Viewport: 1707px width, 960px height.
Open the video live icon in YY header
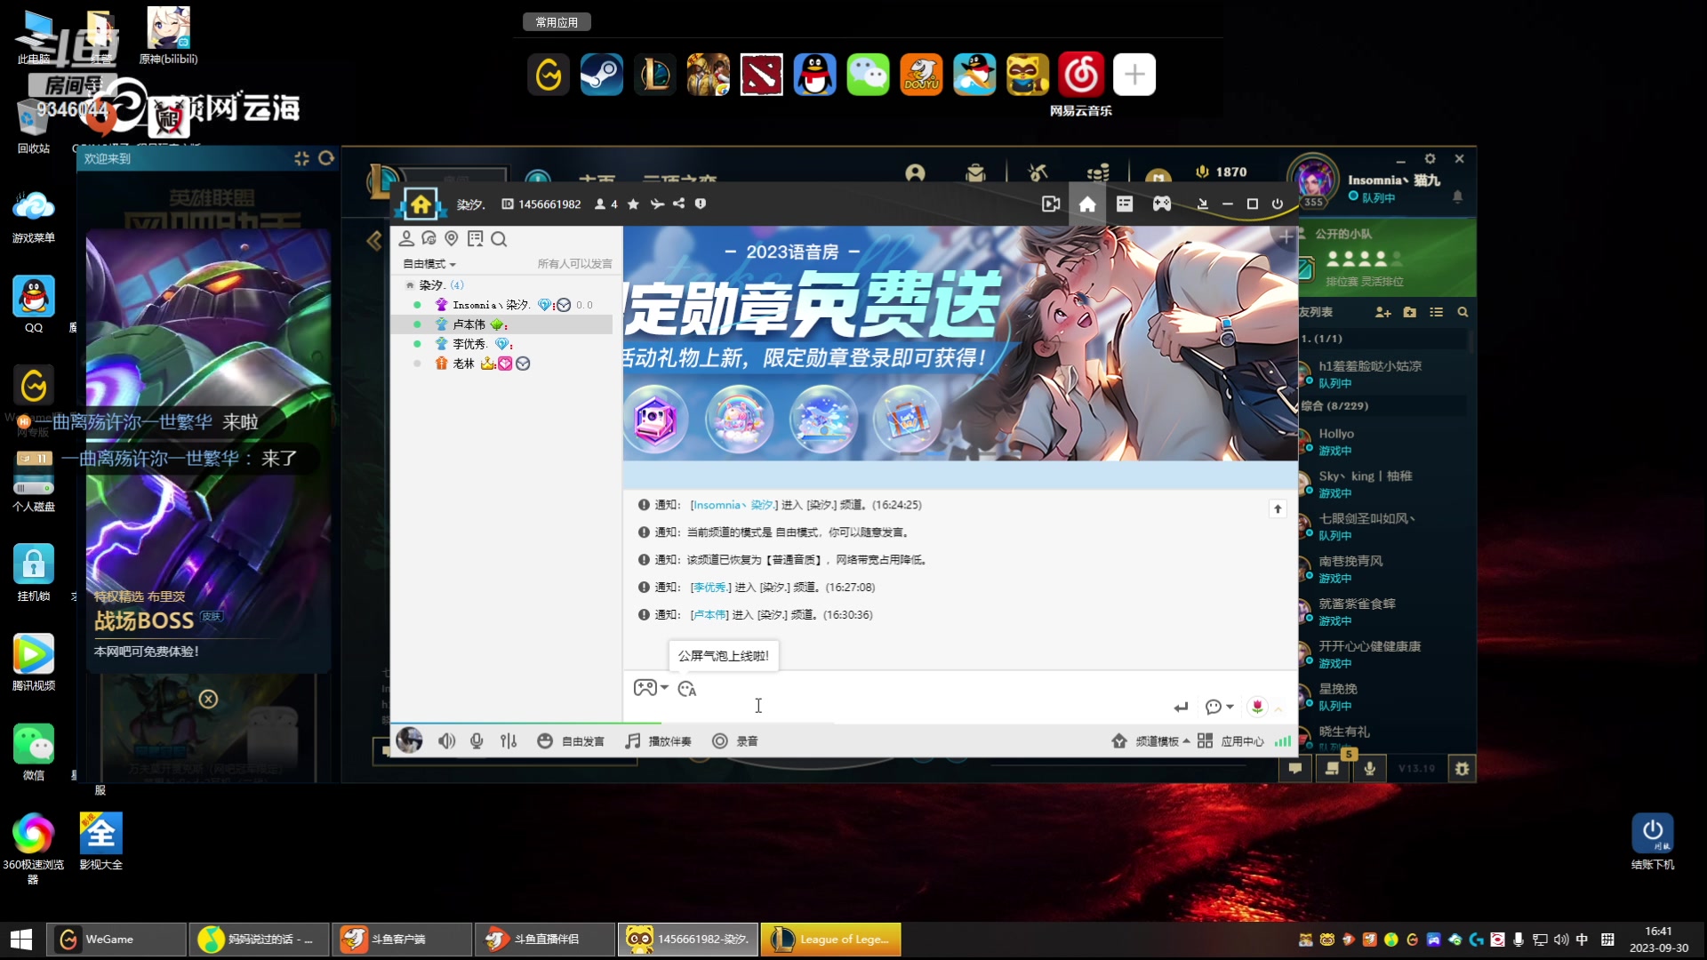click(1051, 204)
